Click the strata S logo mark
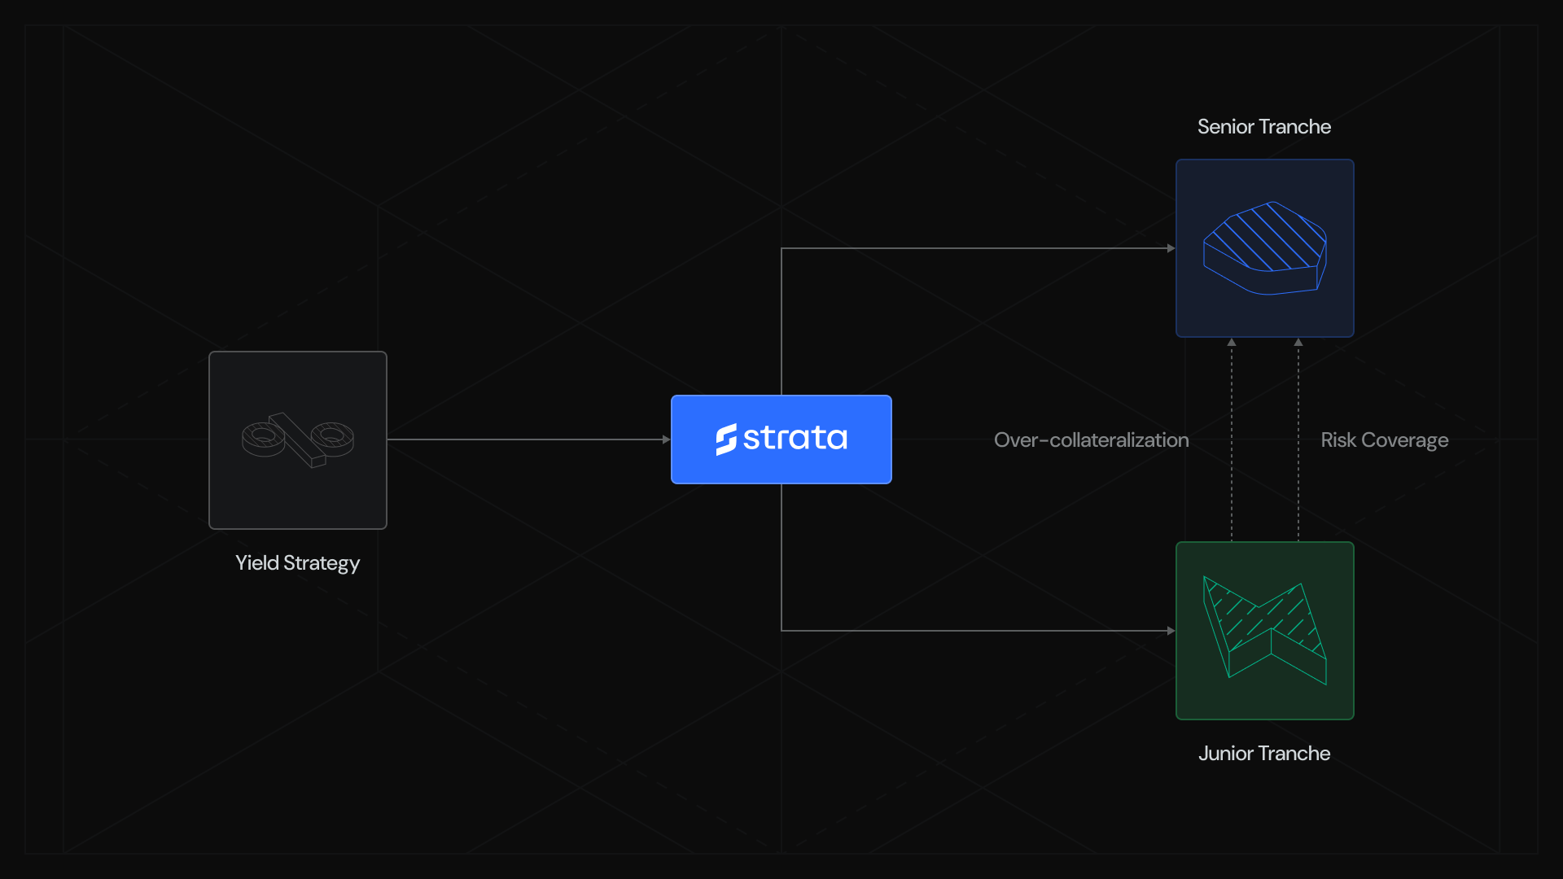 click(725, 439)
